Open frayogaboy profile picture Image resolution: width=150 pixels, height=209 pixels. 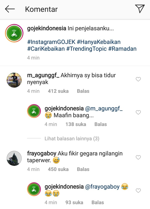point(14,158)
